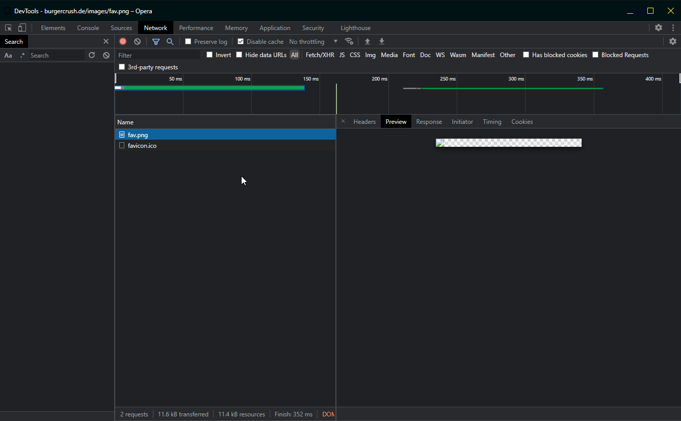Click in the Filter text field
Image resolution: width=681 pixels, height=421 pixels.
point(158,55)
